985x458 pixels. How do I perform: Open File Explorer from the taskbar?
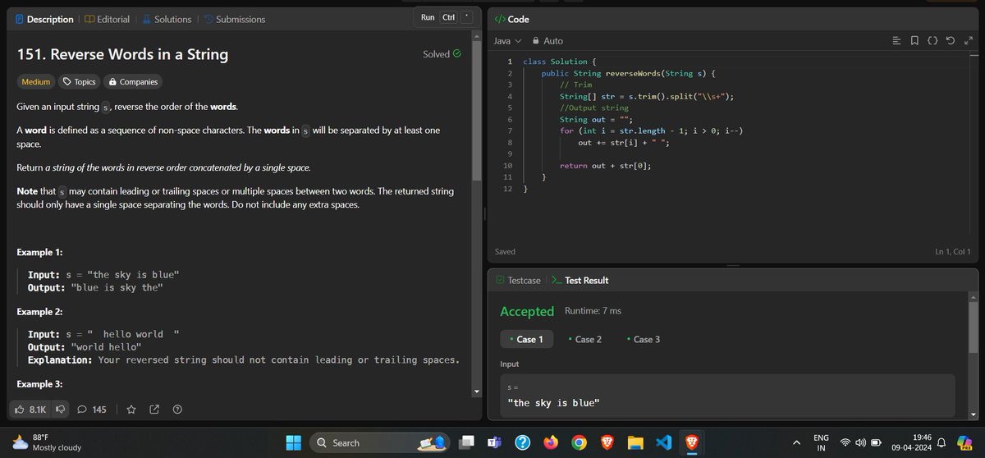(x=635, y=442)
